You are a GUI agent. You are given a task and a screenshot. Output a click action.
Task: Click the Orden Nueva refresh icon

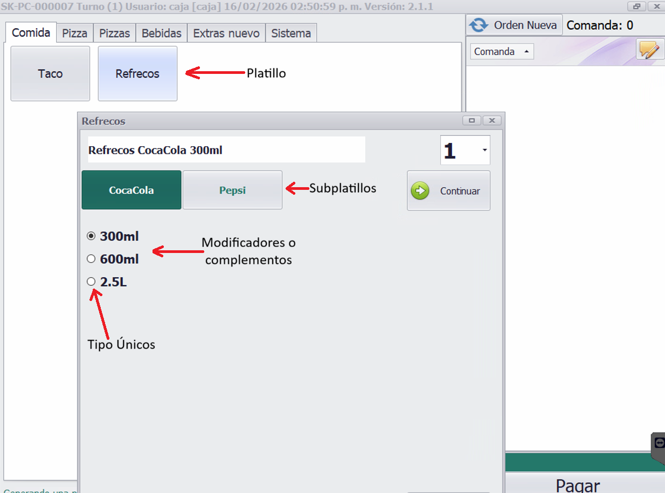478,25
